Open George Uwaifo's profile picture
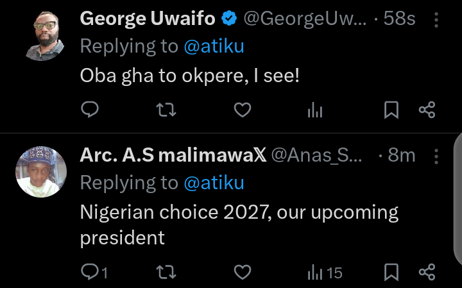The height and width of the screenshot is (288, 462). (40, 35)
